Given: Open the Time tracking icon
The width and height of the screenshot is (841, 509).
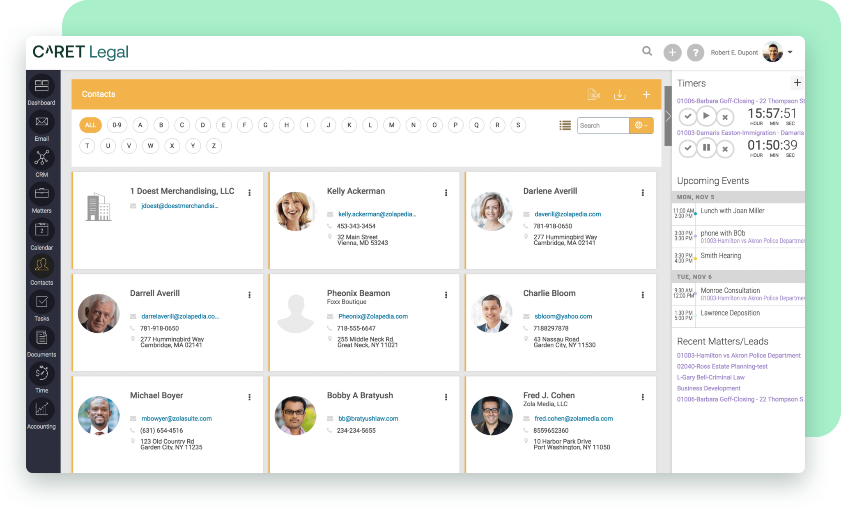Looking at the screenshot, I should tap(41, 373).
